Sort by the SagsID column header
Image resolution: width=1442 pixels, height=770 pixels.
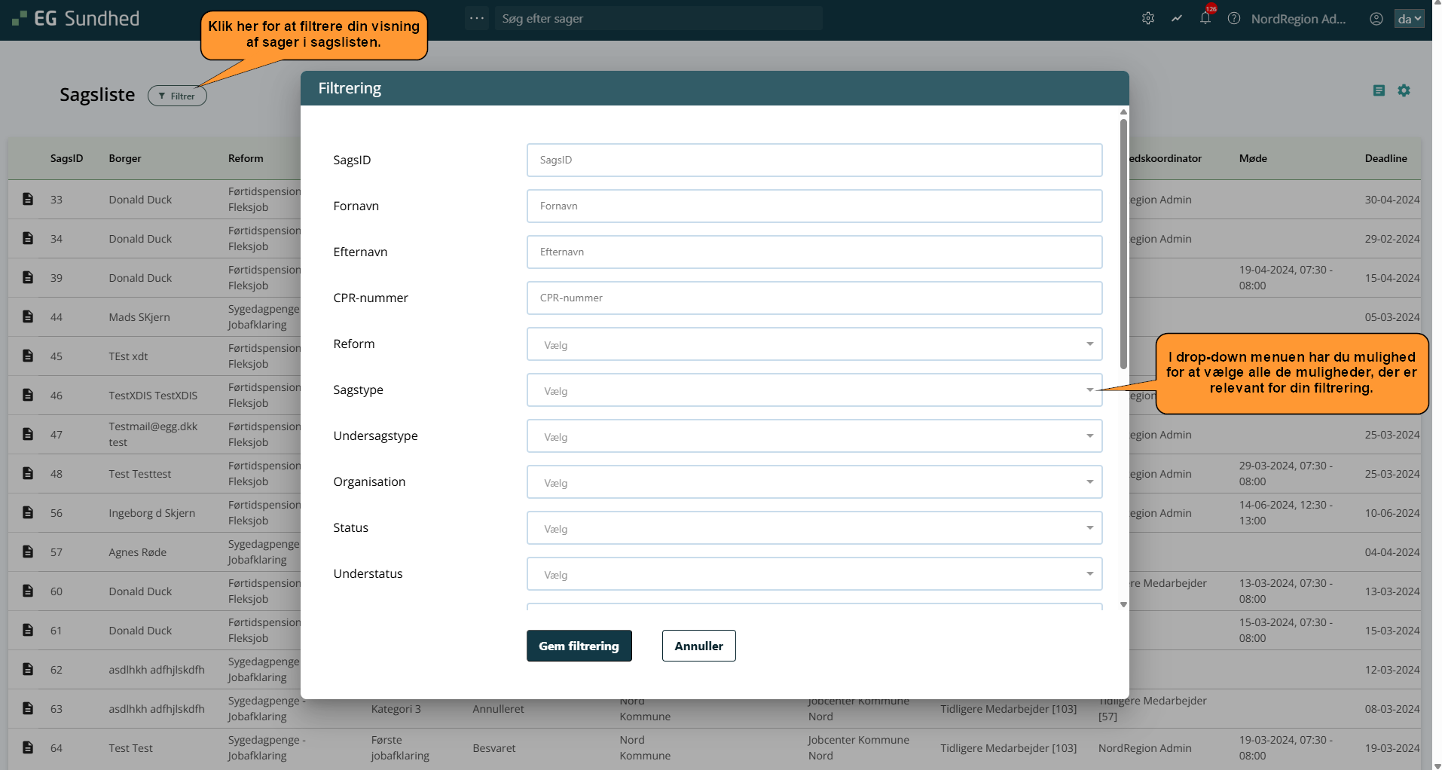[x=67, y=158]
